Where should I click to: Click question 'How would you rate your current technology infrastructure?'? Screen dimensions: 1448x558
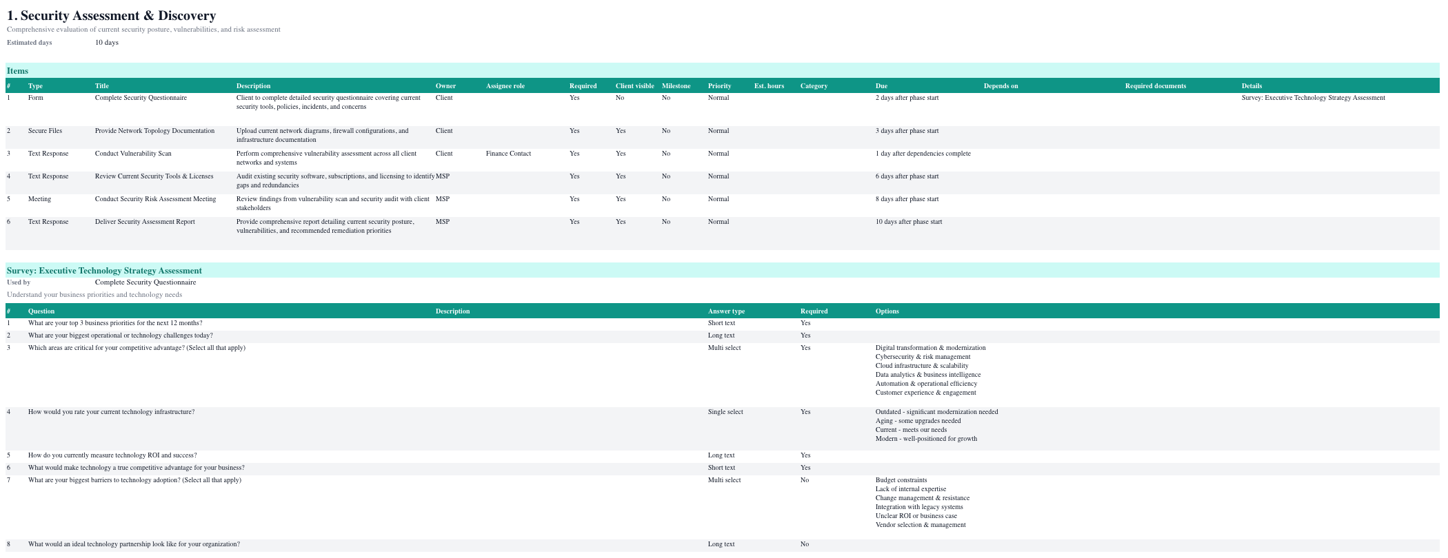(111, 412)
